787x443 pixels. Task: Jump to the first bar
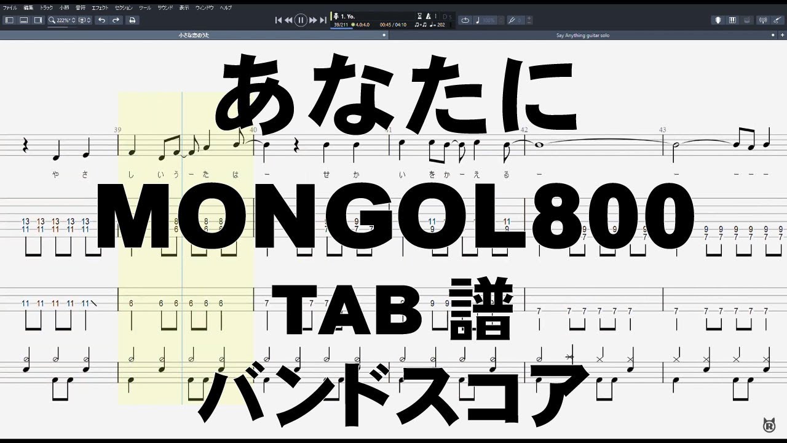tap(279, 20)
